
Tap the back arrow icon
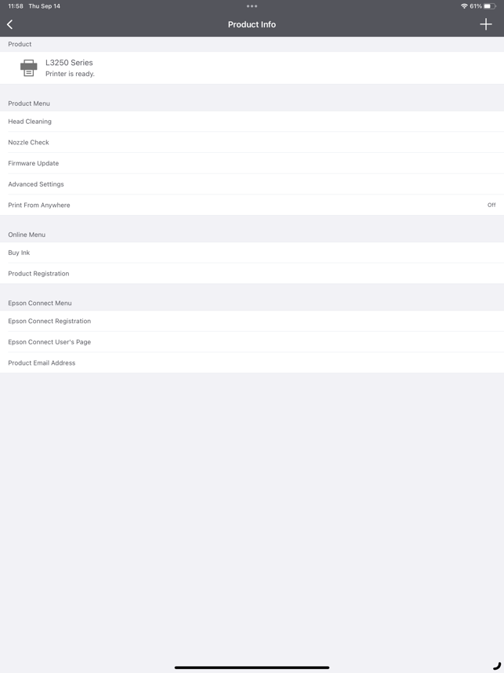click(10, 24)
